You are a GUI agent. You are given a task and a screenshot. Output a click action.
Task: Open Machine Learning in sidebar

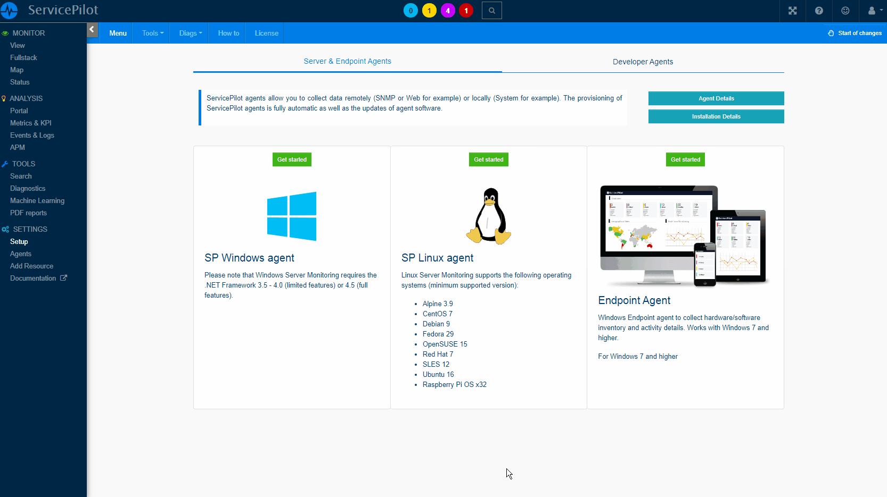37,200
